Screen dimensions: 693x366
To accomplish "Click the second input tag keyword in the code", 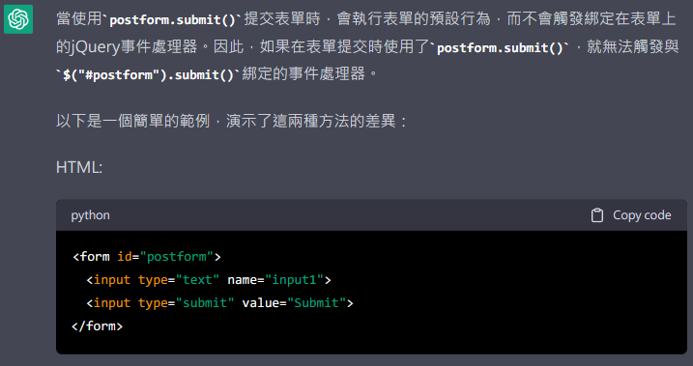I will 112,303.
